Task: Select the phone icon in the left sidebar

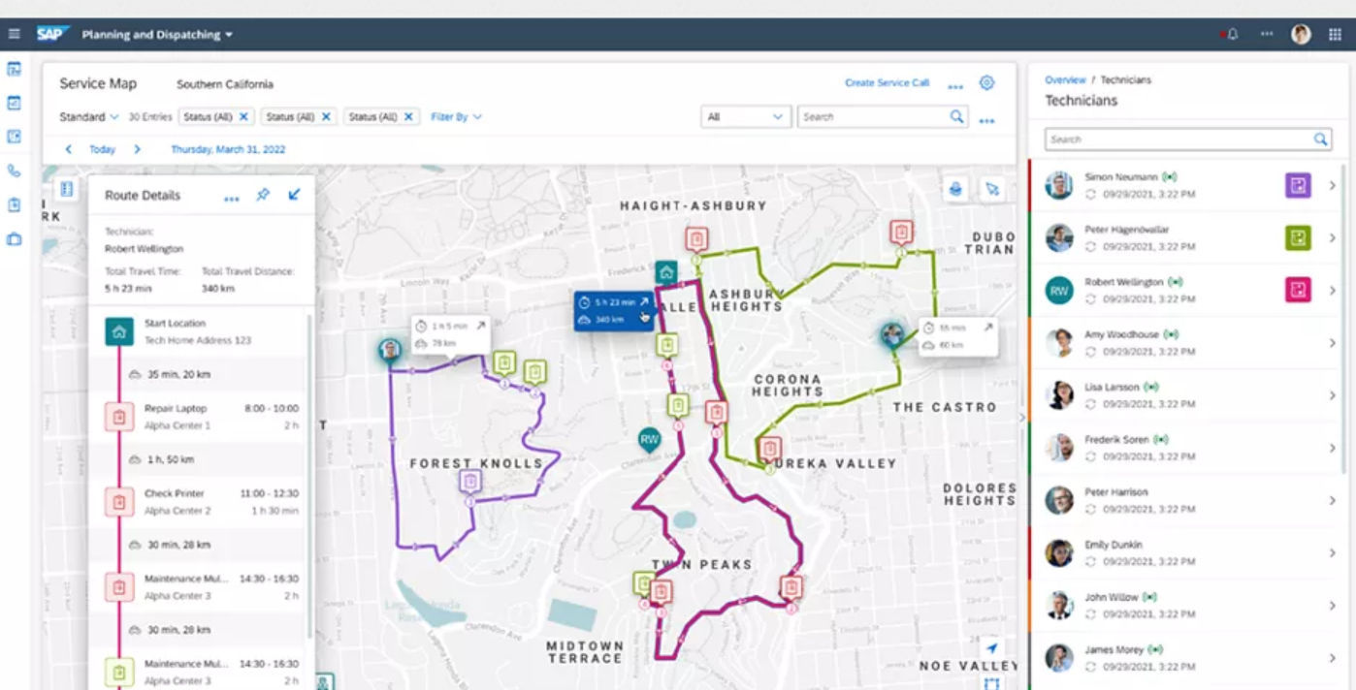Action: pyautogui.click(x=13, y=172)
